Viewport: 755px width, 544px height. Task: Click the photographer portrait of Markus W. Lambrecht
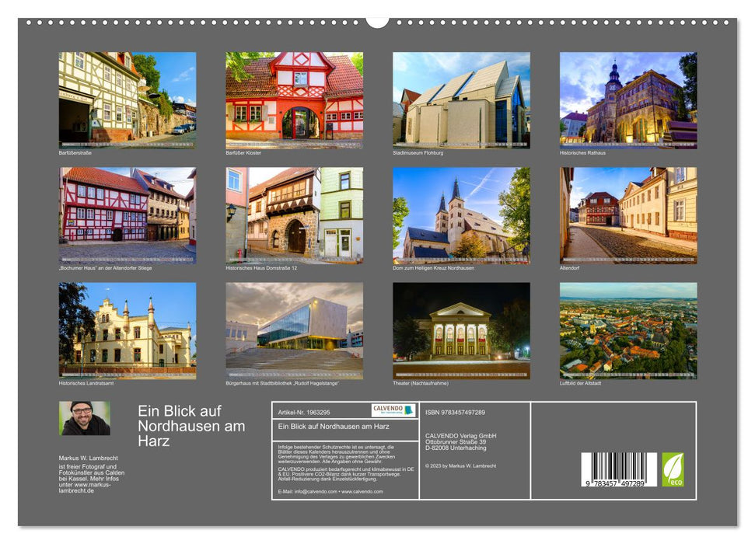84,418
